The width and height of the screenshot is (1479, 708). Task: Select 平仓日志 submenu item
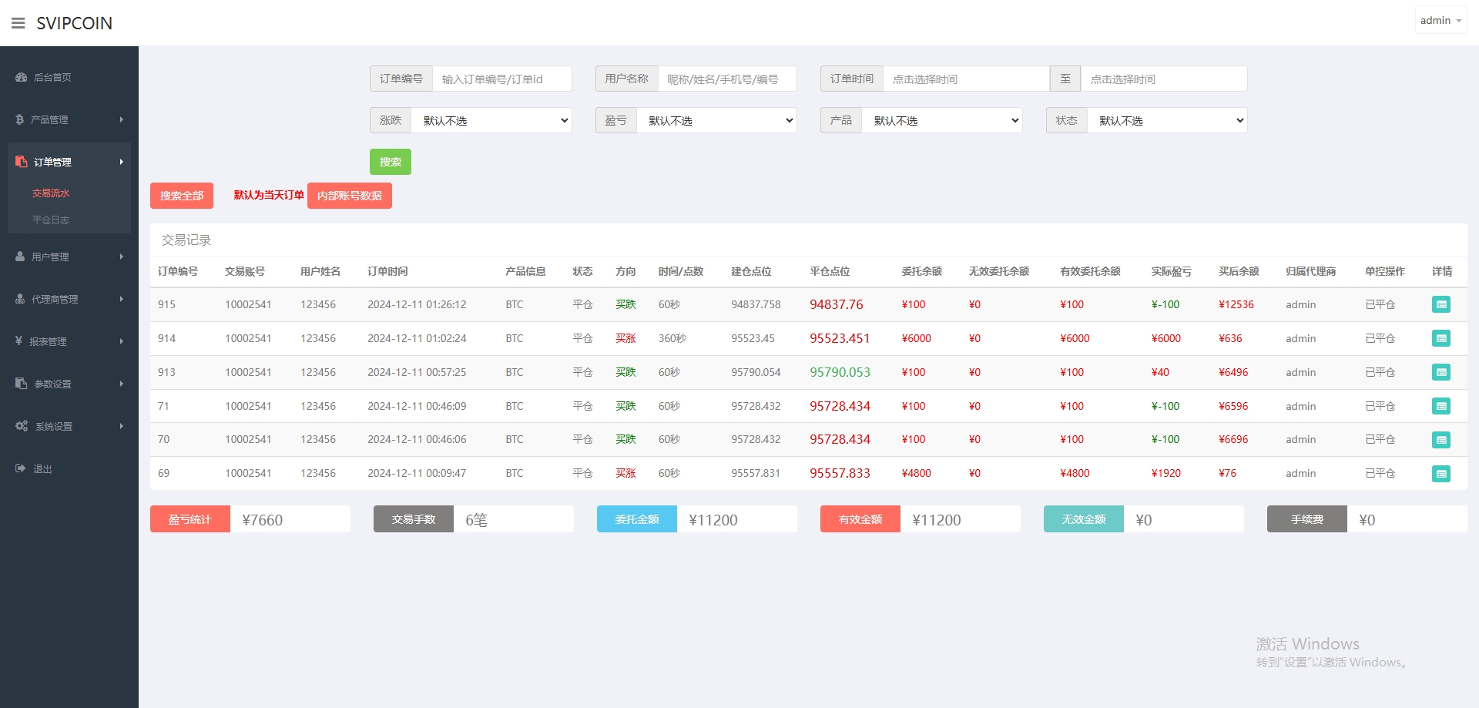(x=51, y=220)
